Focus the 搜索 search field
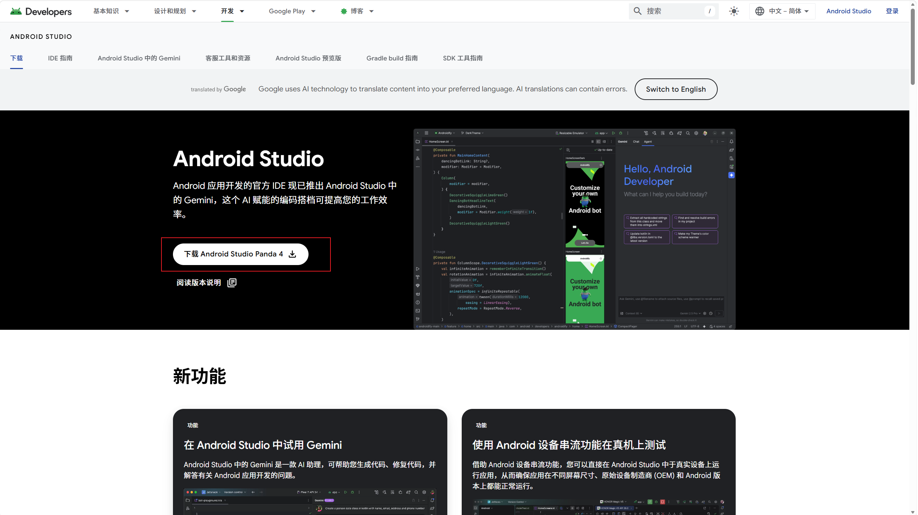The height and width of the screenshot is (515, 918). point(673,11)
